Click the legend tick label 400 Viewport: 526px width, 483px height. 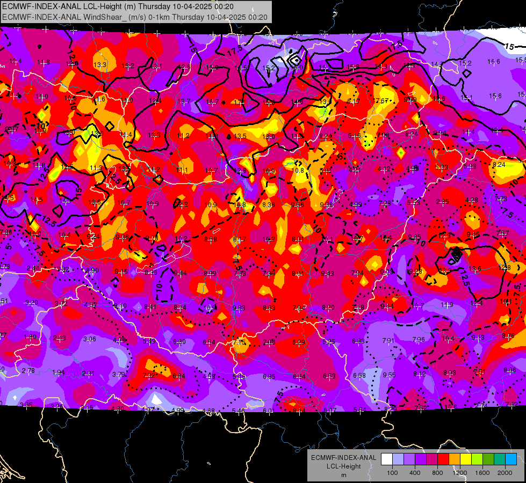pyautogui.click(x=415, y=473)
